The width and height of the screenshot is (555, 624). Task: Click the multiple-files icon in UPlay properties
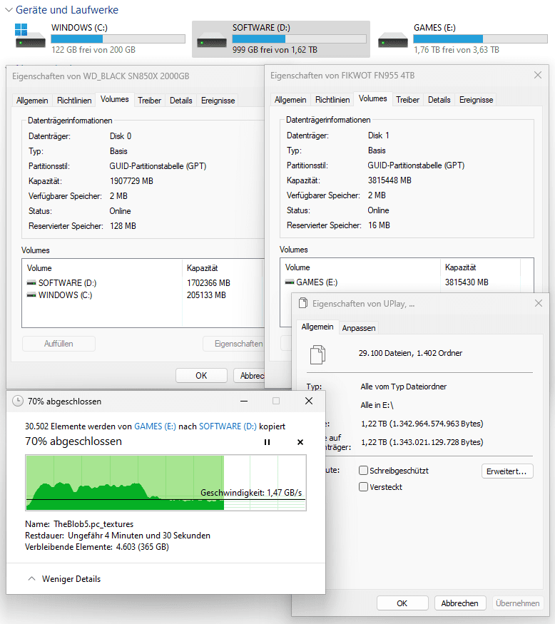[x=317, y=354]
